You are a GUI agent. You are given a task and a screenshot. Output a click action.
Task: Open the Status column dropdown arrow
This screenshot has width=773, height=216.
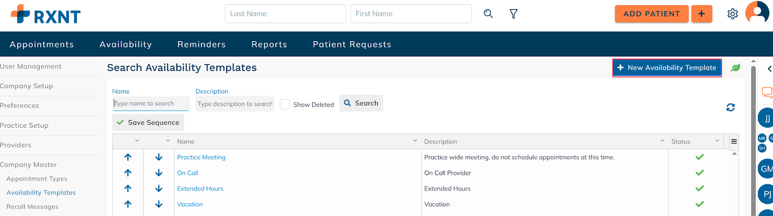pyautogui.click(x=717, y=141)
